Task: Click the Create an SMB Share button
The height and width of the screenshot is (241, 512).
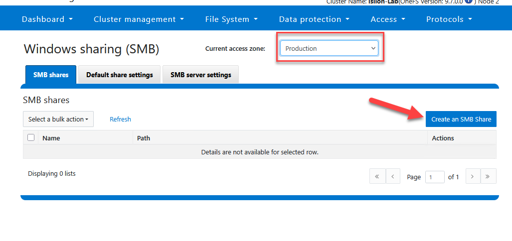Action: point(461,119)
